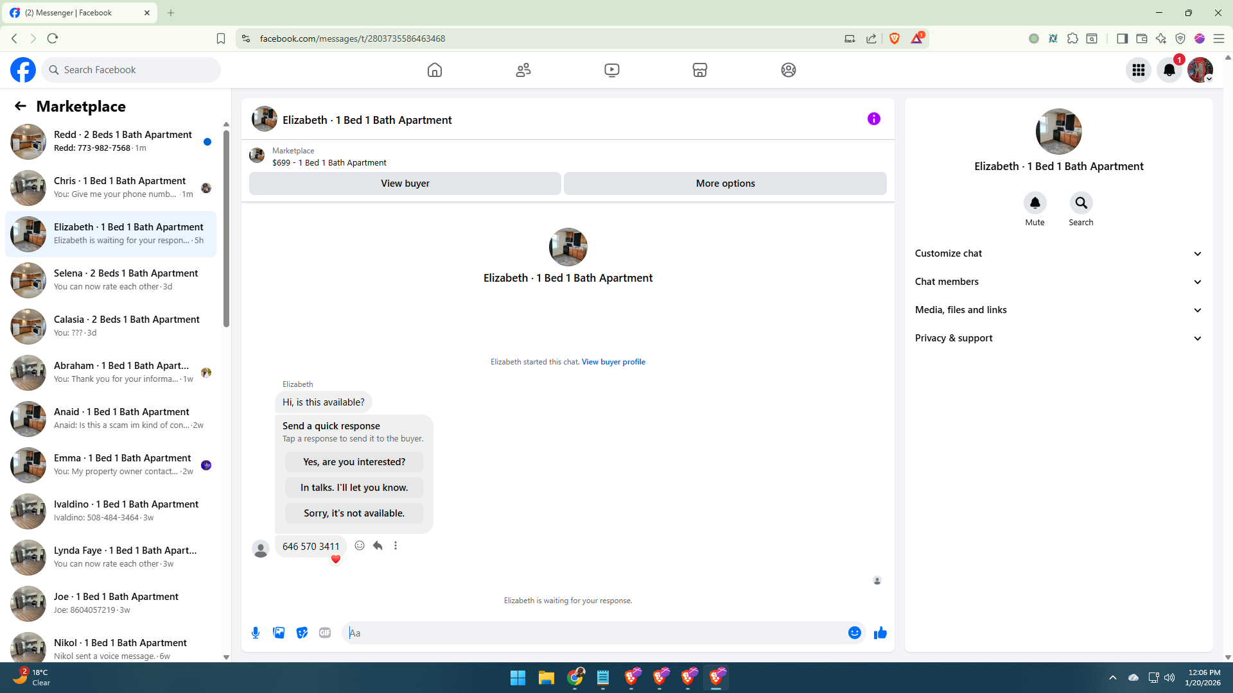This screenshot has width=1233, height=693.
Task: Click the browser address bar URL
Action: point(353,38)
